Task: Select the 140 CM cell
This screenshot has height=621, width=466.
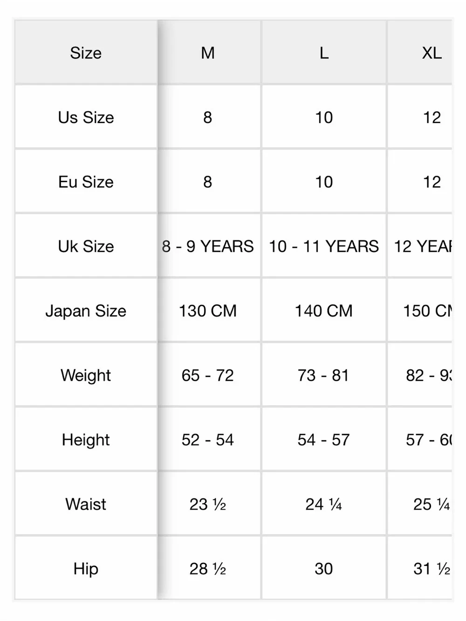Action: (324, 311)
